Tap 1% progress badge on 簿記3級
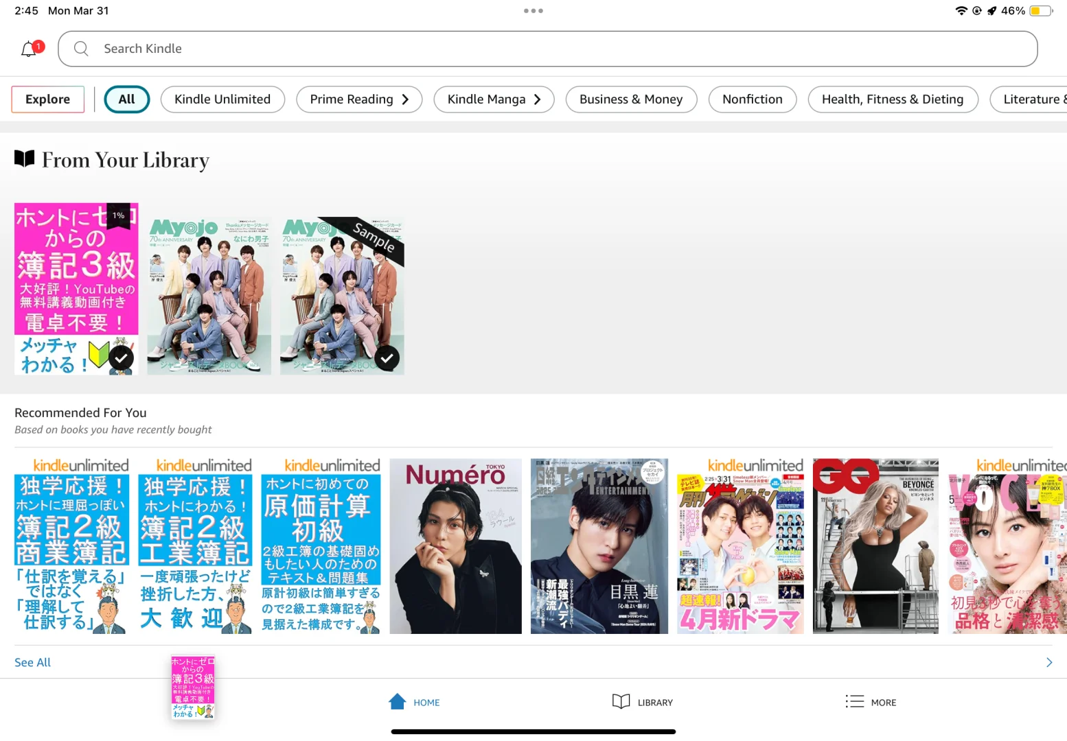This screenshot has height=741, width=1067. click(x=119, y=217)
